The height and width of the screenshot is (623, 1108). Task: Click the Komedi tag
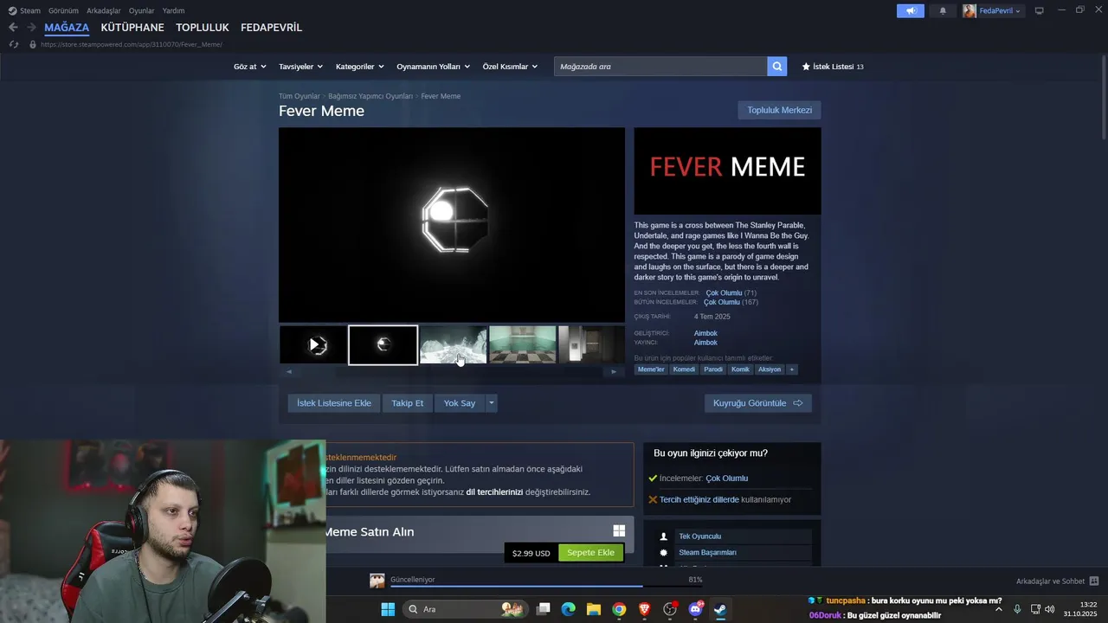[684, 369]
